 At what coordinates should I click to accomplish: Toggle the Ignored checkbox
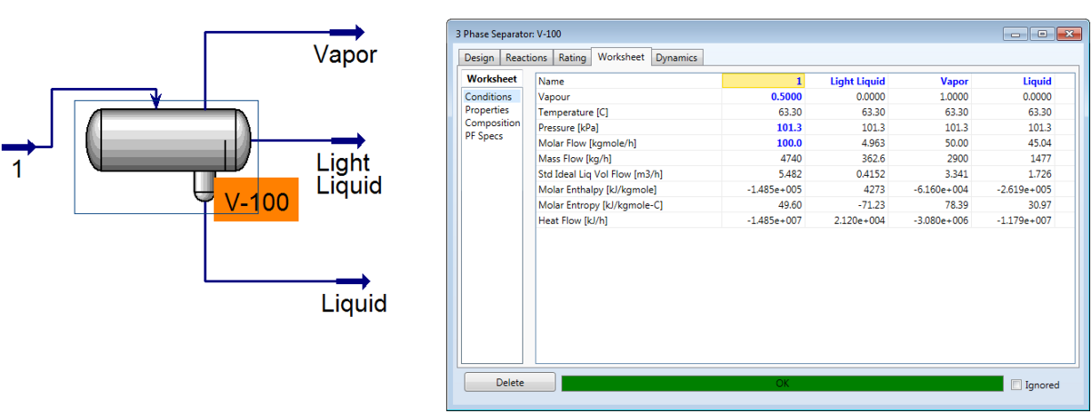pyautogui.click(x=1016, y=384)
